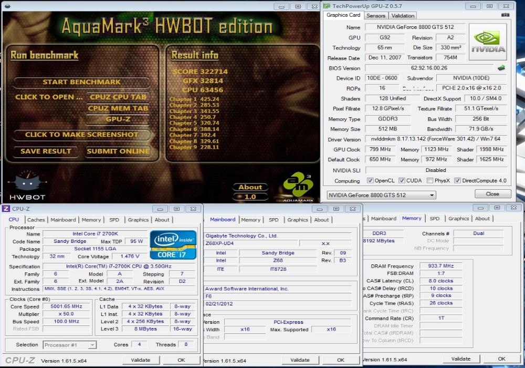Screen dimensions: 525x368
Task: Click the AquaMark window title bar icon
Action: click(8, 6)
